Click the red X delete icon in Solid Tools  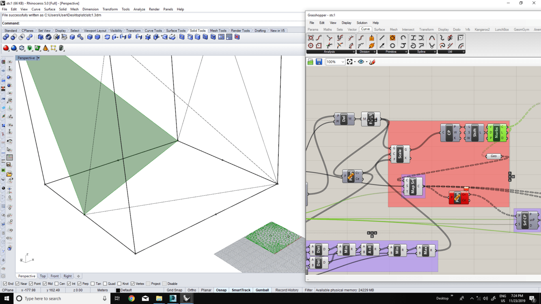[x=237, y=37]
